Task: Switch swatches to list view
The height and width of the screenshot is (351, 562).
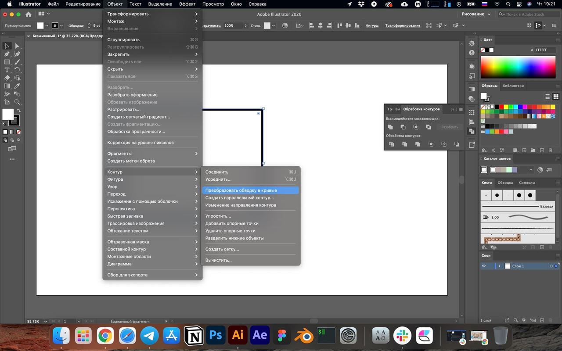Action: 548,97
